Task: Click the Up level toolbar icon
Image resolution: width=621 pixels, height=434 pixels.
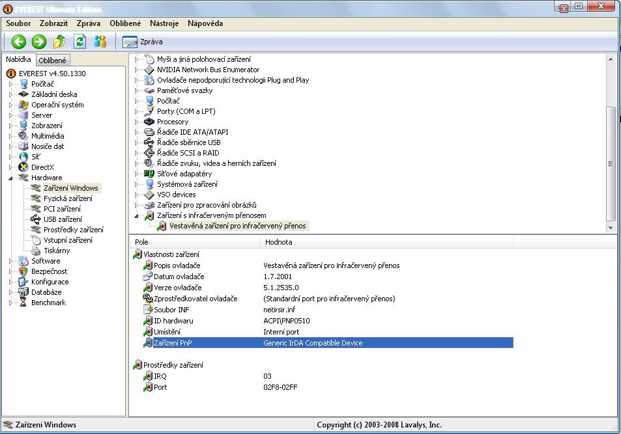Action: [x=59, y=42]
